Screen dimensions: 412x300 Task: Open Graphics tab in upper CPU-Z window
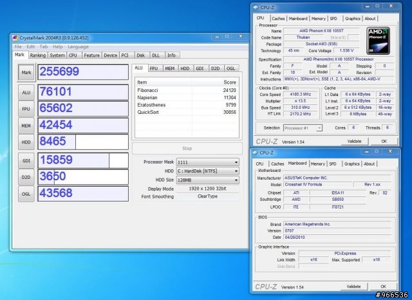point(353,19)
